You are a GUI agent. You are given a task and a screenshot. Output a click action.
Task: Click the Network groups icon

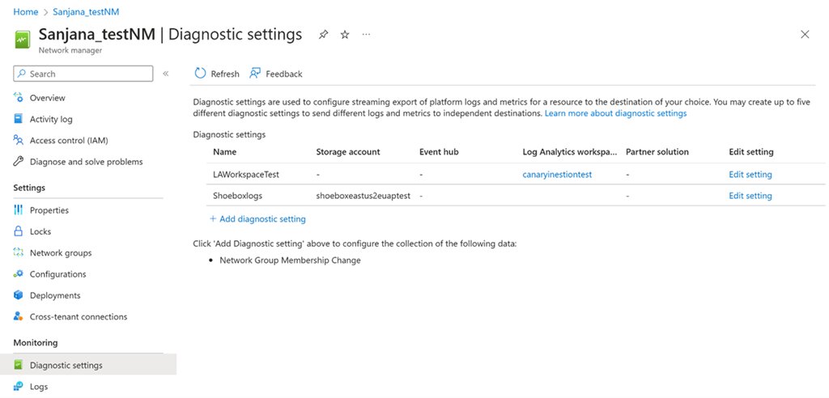19,252
